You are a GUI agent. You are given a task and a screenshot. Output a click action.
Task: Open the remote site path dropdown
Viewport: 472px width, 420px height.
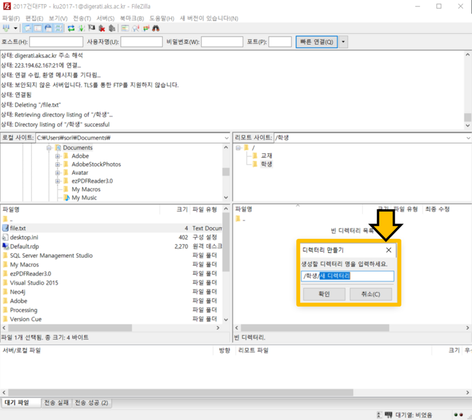[467, 138]
